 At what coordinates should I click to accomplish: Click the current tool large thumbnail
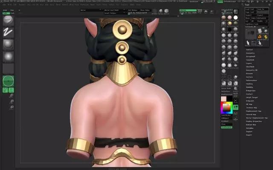click(251, 34)
